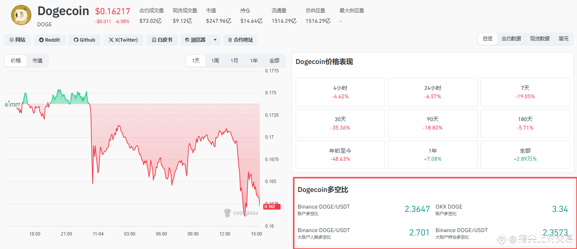577x249 pixels.
Task: Copy the contract address via 合约地址 button
Action: [240, 40]
